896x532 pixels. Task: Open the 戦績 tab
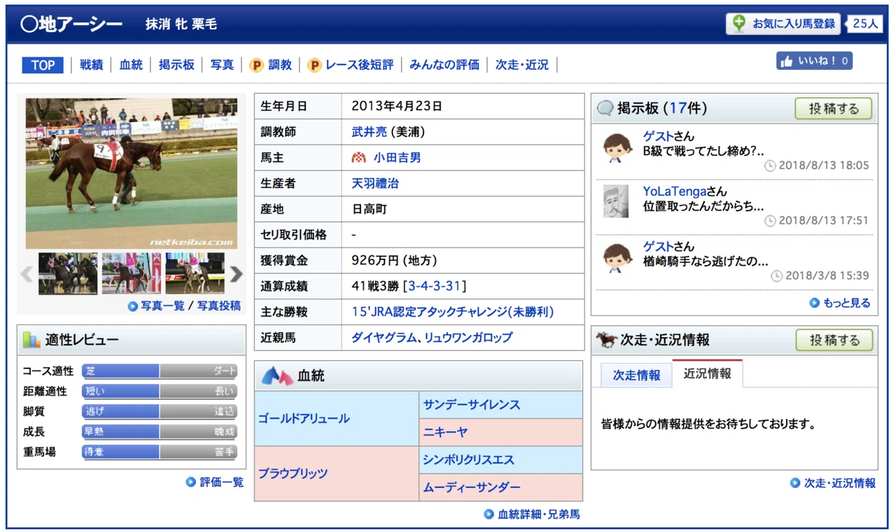coord(91,65)
